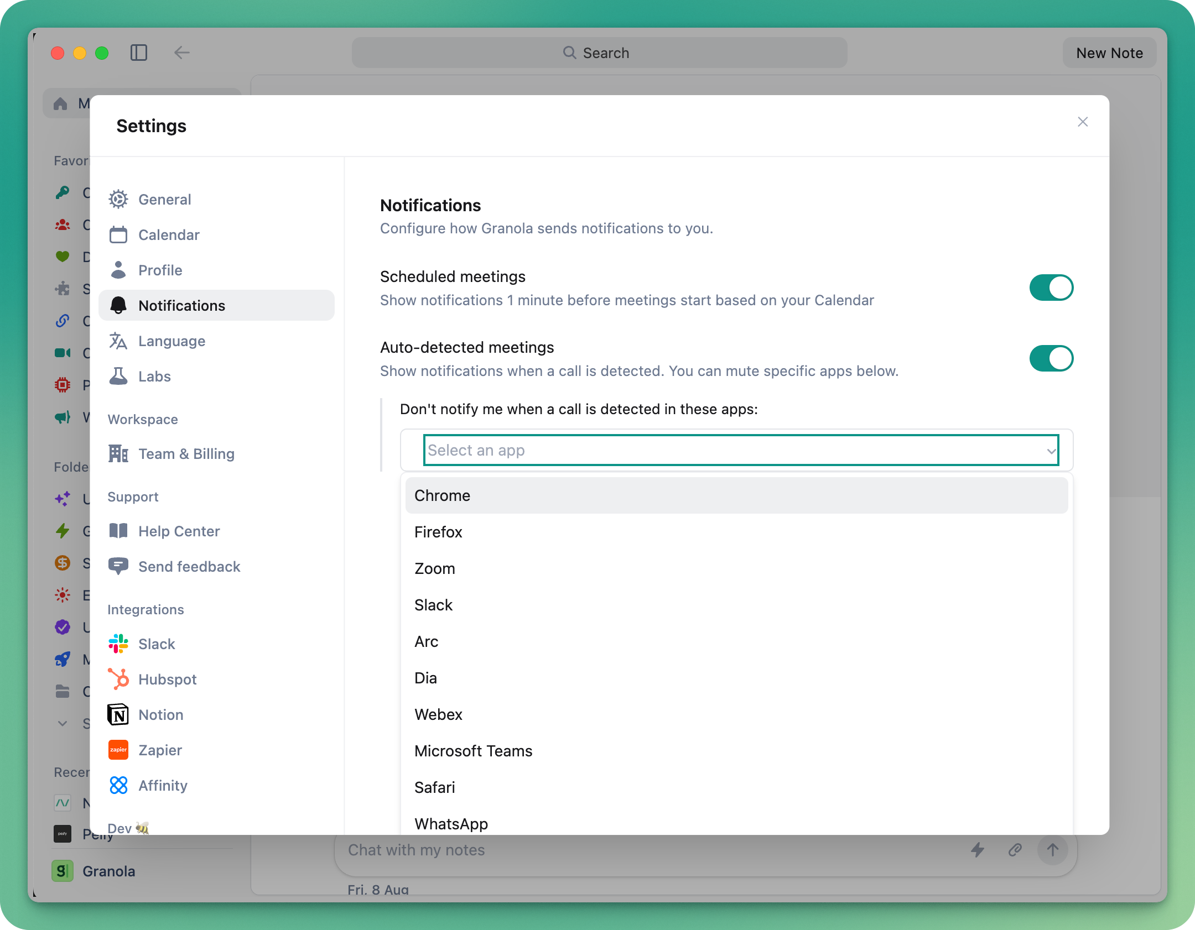The width and height of the screenshot is (1195, 930).
Task: Choose Webex from the app list
Action: [x=736, y=714]
